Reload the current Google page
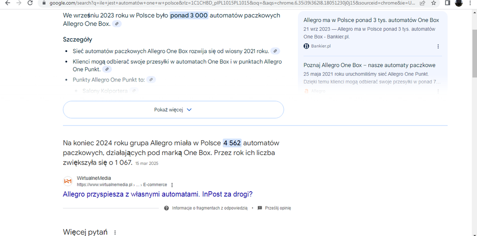This screenshot has width=477, height=236. (30, 3)
